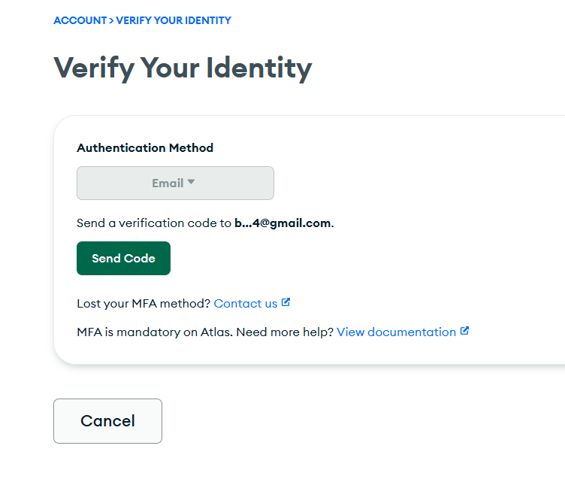Cancel identity verification
Image resolution: width=565 pixels, height=479 pixels.
107,421
